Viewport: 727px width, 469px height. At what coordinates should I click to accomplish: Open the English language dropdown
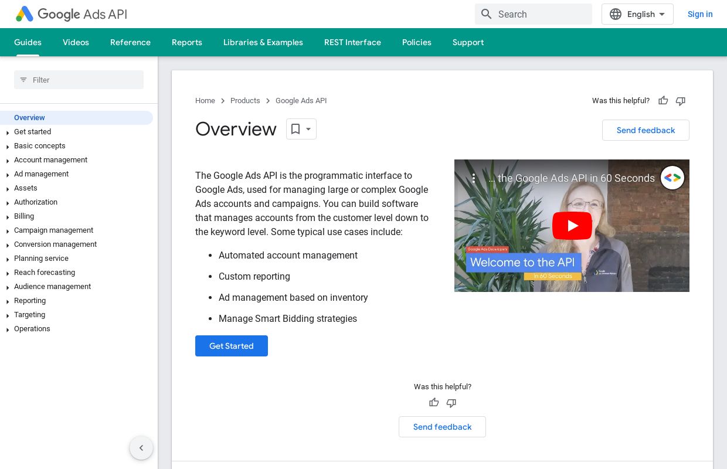click(637, 14)
